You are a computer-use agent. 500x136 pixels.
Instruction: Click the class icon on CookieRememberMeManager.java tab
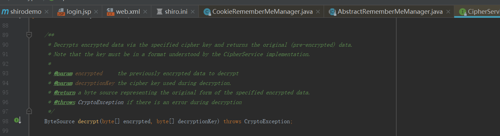point(207,12)
